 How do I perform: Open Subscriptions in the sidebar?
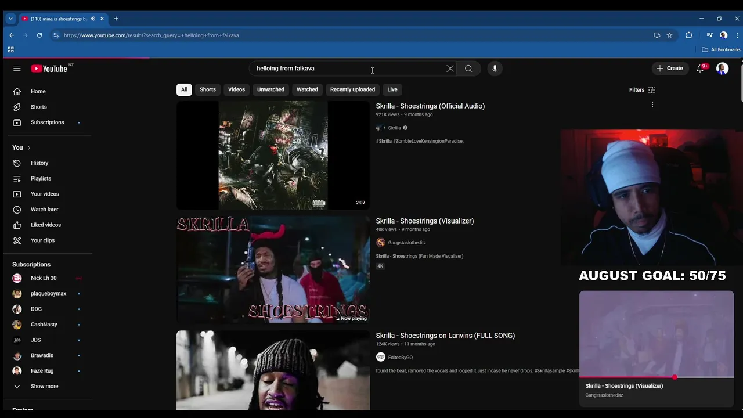tap(48, 122)
